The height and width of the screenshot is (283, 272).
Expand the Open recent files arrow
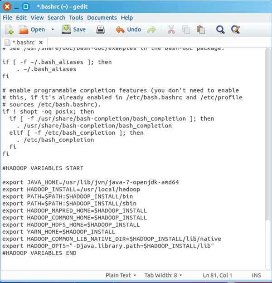click(x=53, y=29)
